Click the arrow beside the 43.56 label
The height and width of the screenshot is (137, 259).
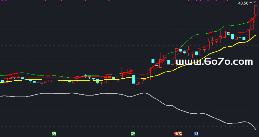(x=252, y=3)
